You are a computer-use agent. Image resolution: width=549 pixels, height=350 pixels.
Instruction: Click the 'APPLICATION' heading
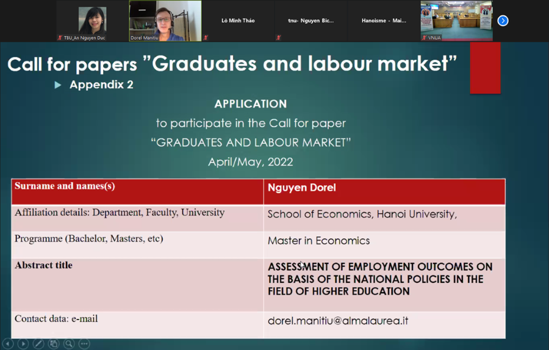tap(251, 104)
